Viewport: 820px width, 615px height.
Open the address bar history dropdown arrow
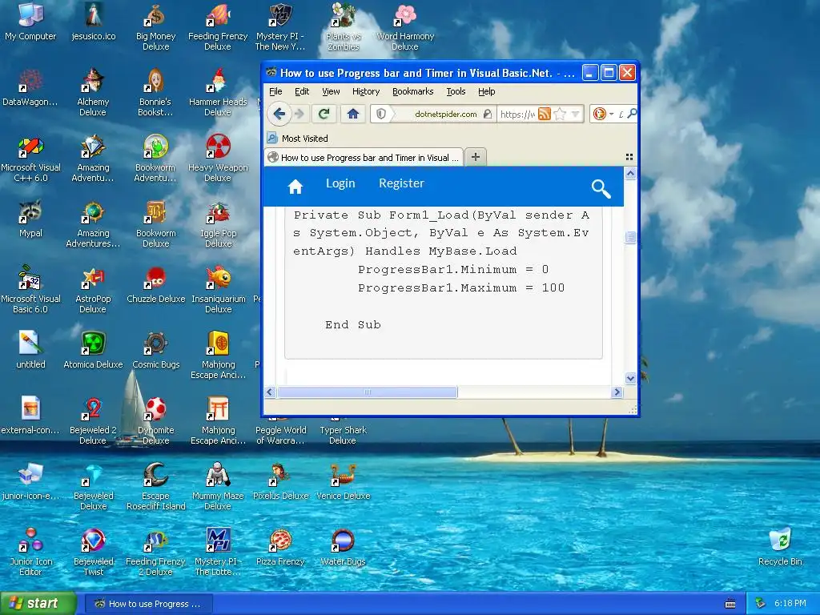575,114
